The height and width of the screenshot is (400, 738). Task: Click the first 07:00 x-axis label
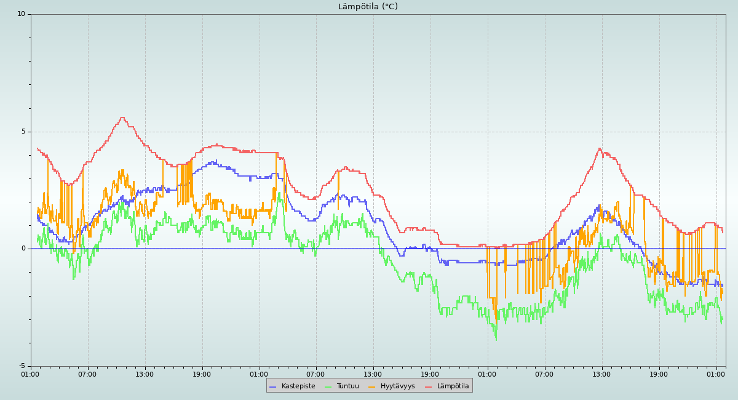(87, 374)
